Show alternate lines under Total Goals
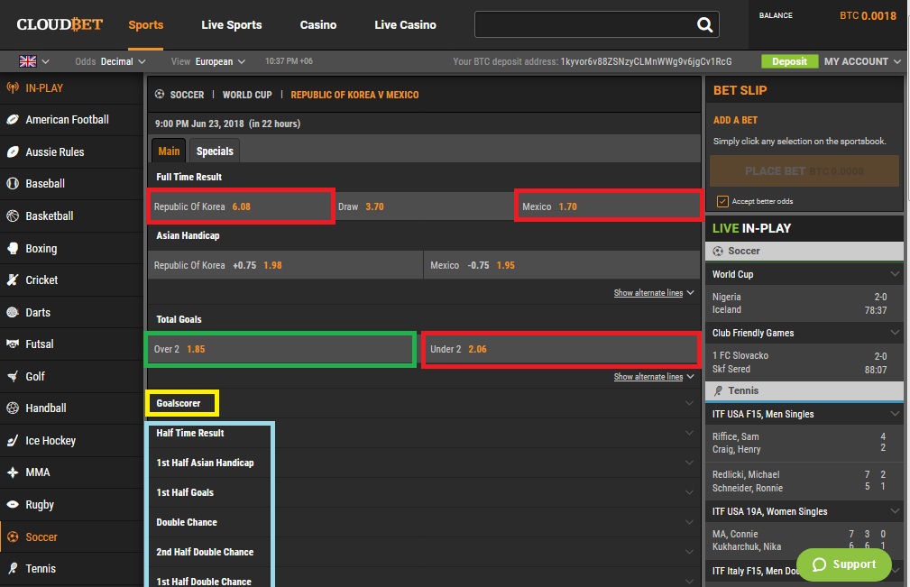 pos(654,377)
